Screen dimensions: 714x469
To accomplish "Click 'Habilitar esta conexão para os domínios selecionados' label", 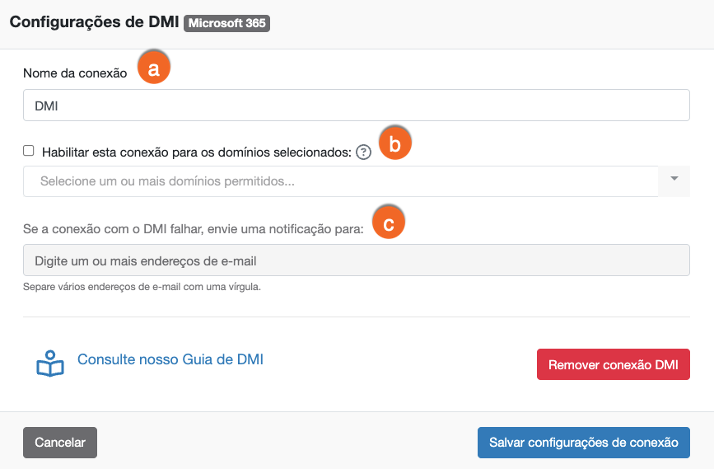I will pos(197,152).
